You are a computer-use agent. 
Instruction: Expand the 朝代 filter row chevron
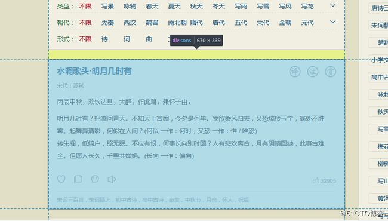pos(333,22)
